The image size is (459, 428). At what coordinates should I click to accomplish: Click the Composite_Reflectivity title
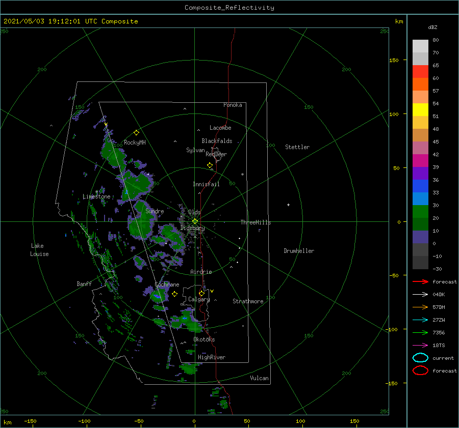coord(229,8)
